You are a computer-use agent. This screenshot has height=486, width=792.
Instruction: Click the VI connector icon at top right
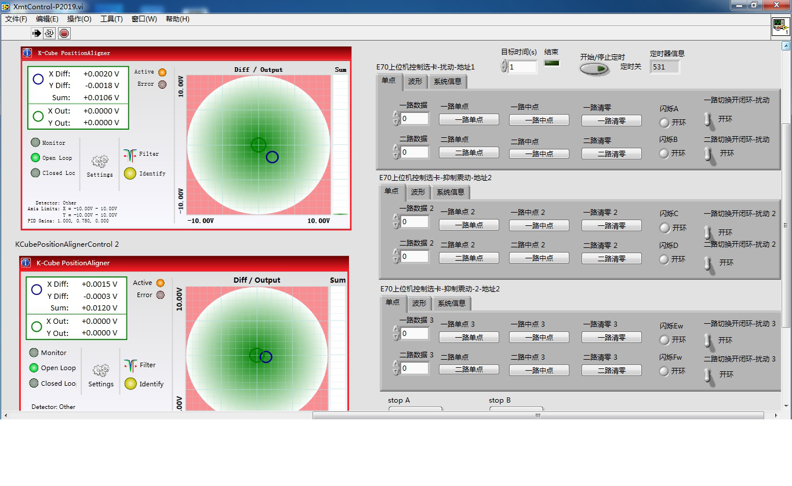[x=780, y=27]
